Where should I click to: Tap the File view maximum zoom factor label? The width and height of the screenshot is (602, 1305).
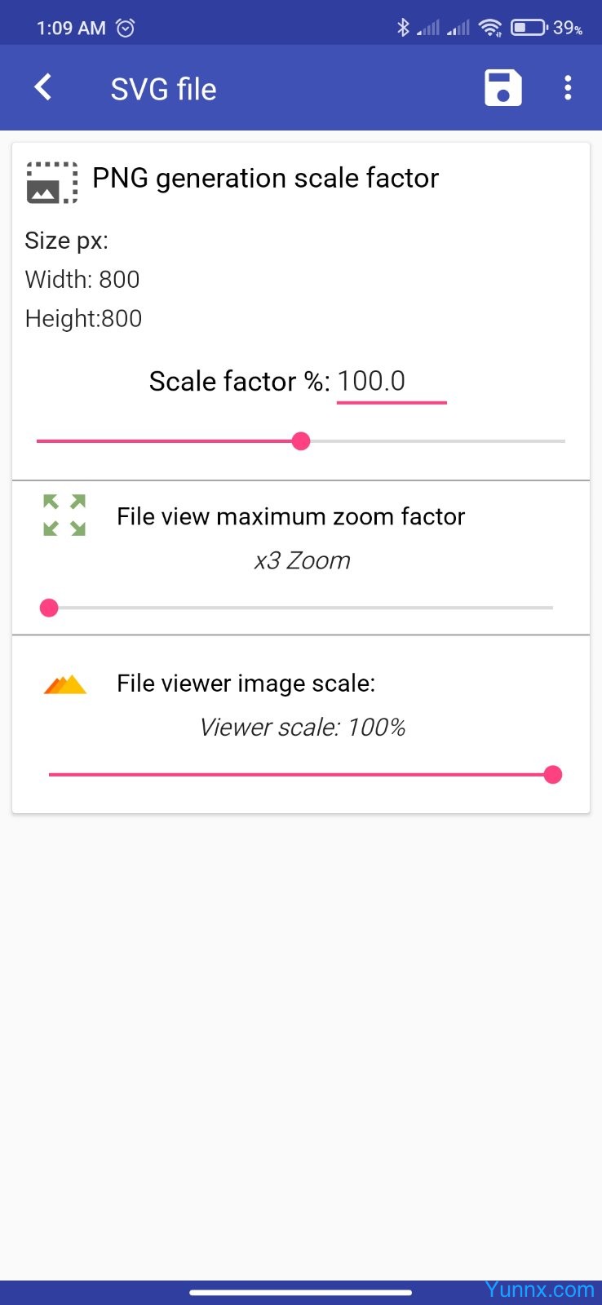[290, 516]
